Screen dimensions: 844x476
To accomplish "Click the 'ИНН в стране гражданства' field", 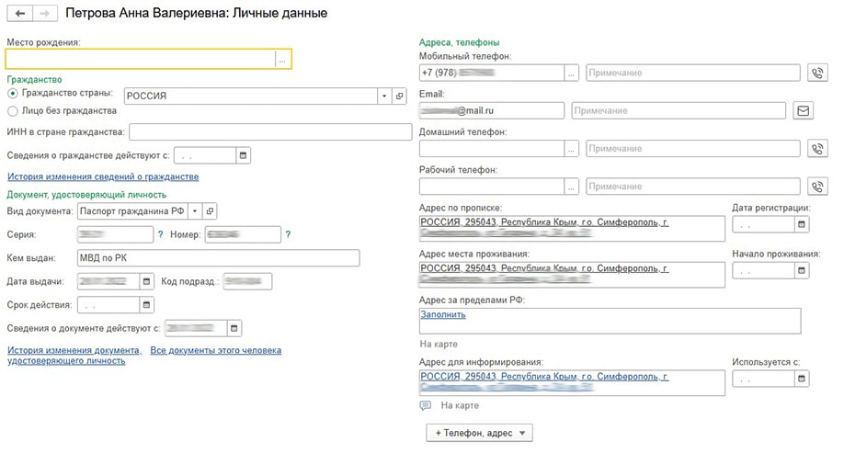I will [x=269, y=133].
